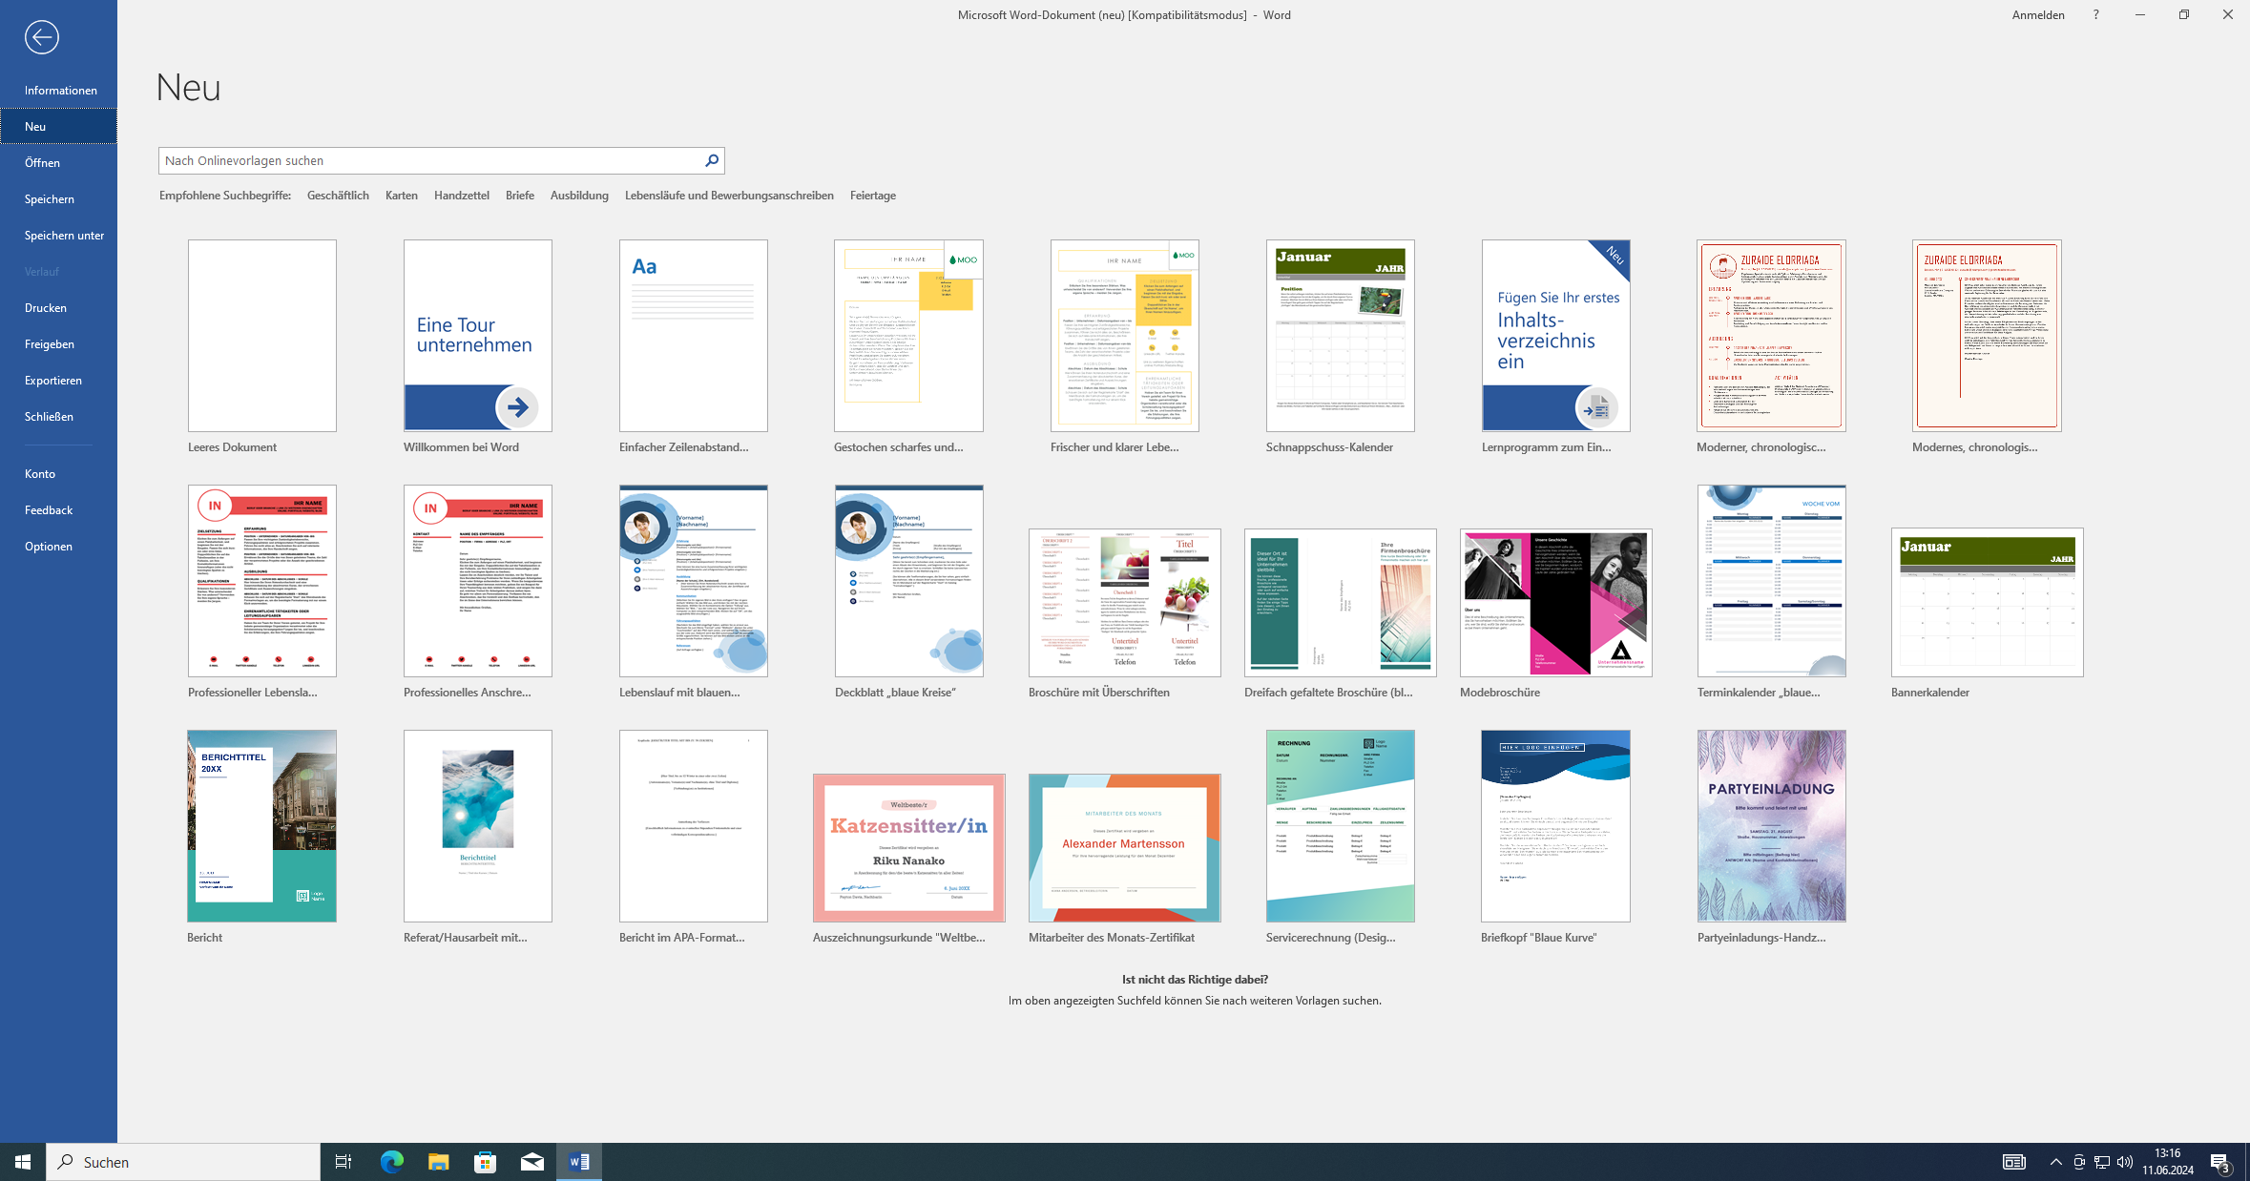Choose the Partyeinladung flyer template
The image size is (2250, 1181).
click(x=1771, y=825)
